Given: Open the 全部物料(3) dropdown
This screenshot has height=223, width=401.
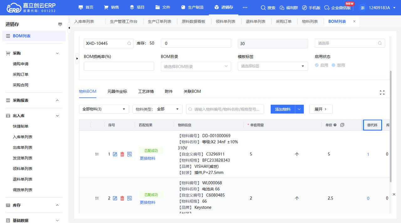Looking at the screenshot, I should (x=104, y=109).
